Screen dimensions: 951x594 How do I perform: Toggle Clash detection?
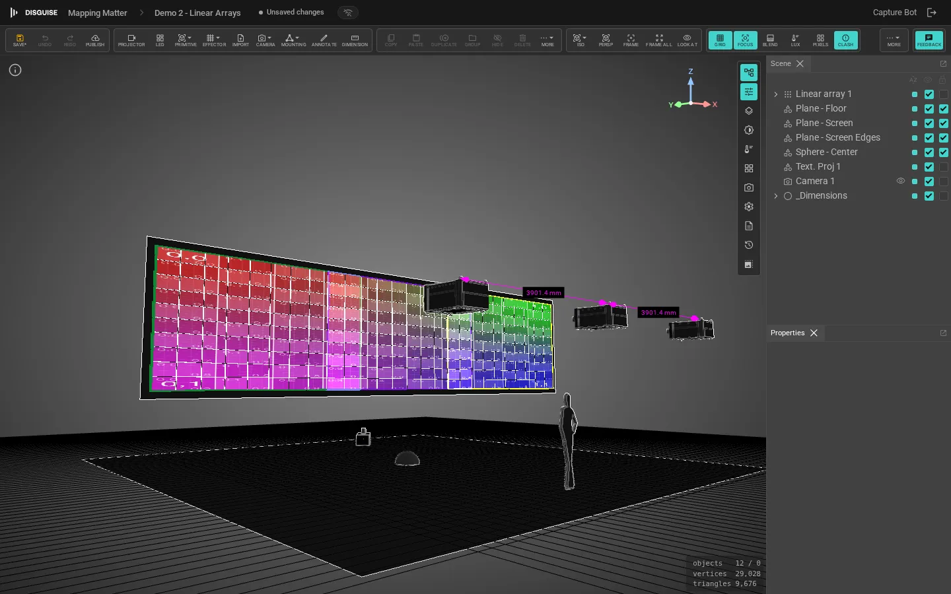coord(845,40)
